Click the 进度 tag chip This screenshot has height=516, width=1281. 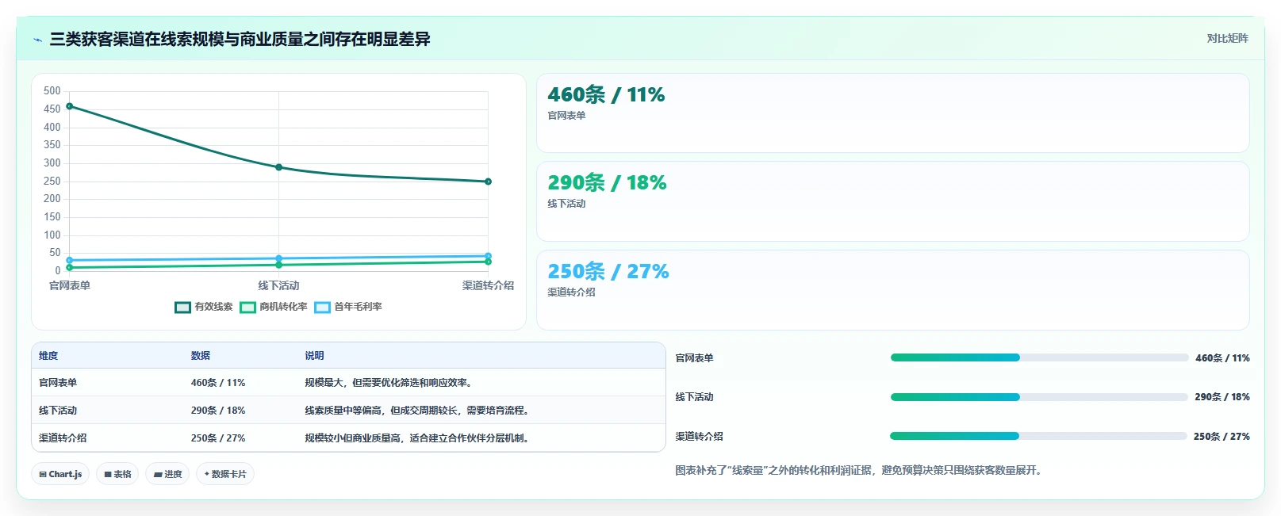coord(167,474)
